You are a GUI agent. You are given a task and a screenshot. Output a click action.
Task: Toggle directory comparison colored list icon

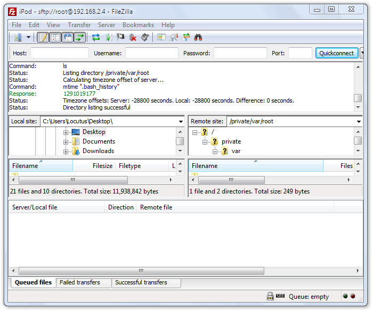161,37
